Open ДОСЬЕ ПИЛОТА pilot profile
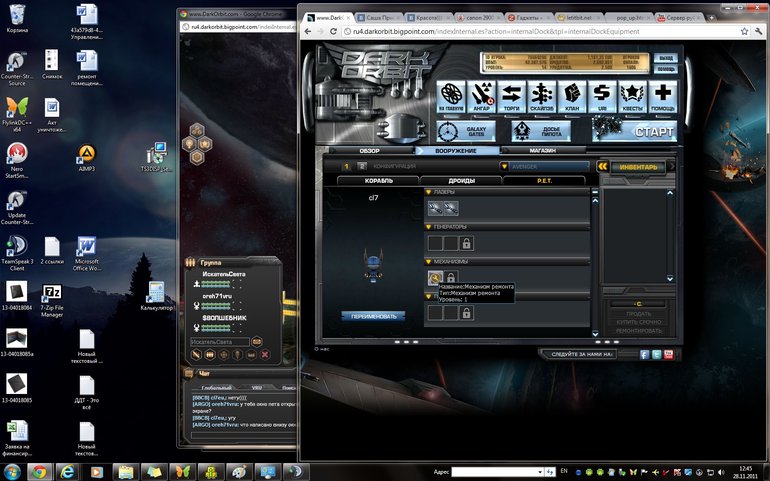 pyautogui.click(x=541, y=132)
